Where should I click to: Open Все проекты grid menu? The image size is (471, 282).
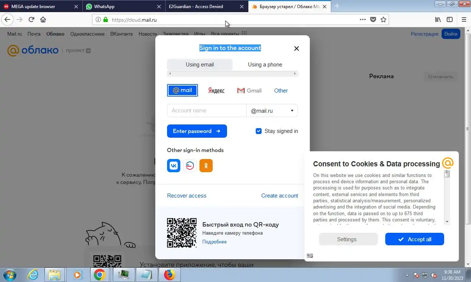pos(244,34)
